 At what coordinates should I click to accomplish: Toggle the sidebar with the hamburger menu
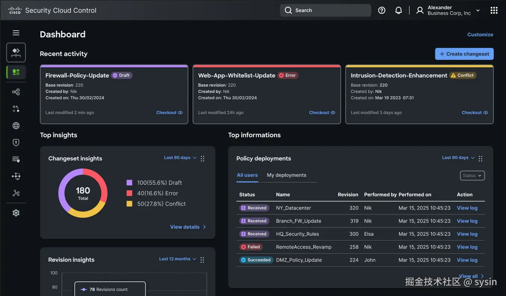[16, 33]
